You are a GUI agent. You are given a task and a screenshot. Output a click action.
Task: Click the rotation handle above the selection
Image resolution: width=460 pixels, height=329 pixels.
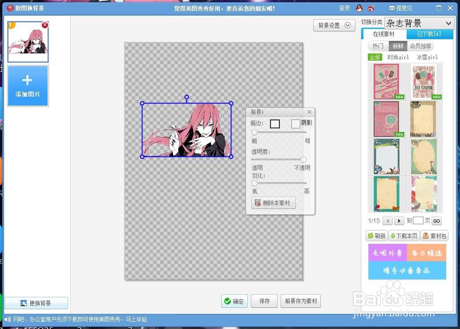[187, 97]
